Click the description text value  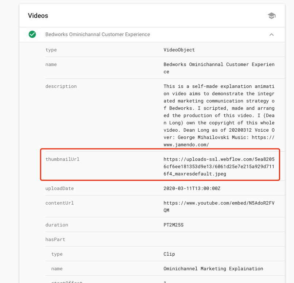[219, 116]
